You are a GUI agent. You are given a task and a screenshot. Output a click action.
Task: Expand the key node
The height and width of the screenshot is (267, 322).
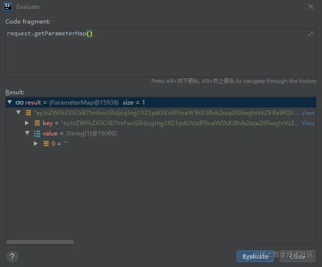[x=27, y=123]
